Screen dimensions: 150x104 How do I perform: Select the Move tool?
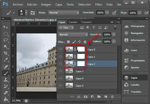pyautogui.click(x=6, y=27)
